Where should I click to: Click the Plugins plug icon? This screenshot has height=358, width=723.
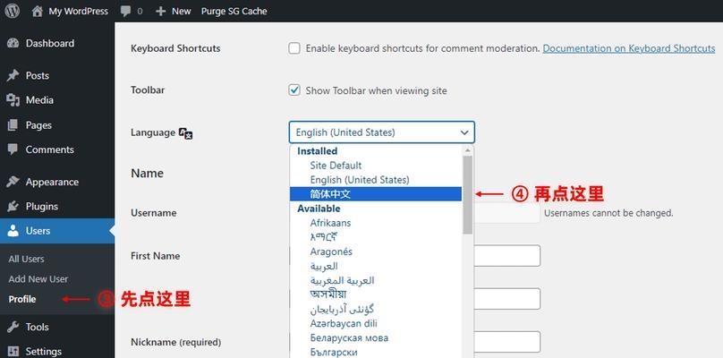coord(13,206)
